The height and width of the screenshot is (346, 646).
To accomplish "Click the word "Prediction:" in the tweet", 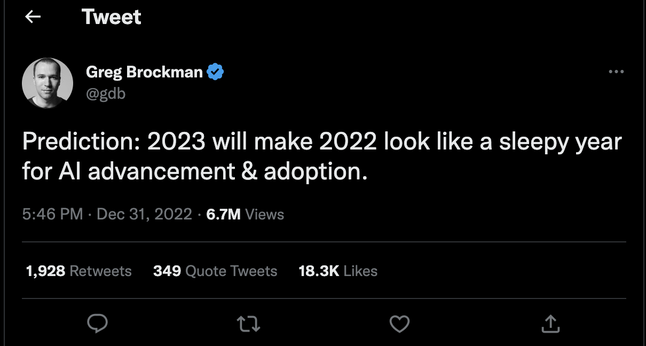I will [x=80, y=142].
